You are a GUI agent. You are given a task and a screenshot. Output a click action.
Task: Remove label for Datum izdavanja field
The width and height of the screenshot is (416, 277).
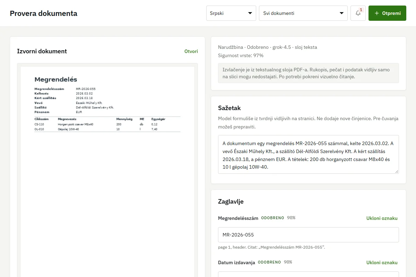pyautogui.click(x=382, y=262)
